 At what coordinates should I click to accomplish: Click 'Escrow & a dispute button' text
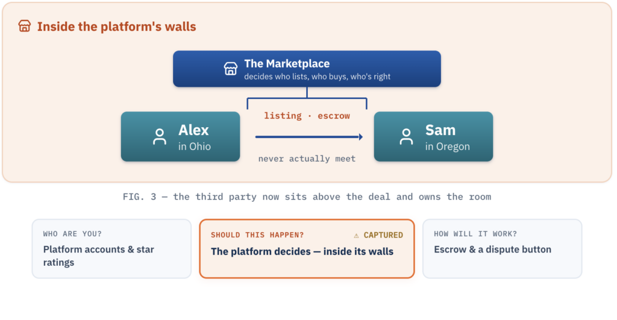click(493, 249)
